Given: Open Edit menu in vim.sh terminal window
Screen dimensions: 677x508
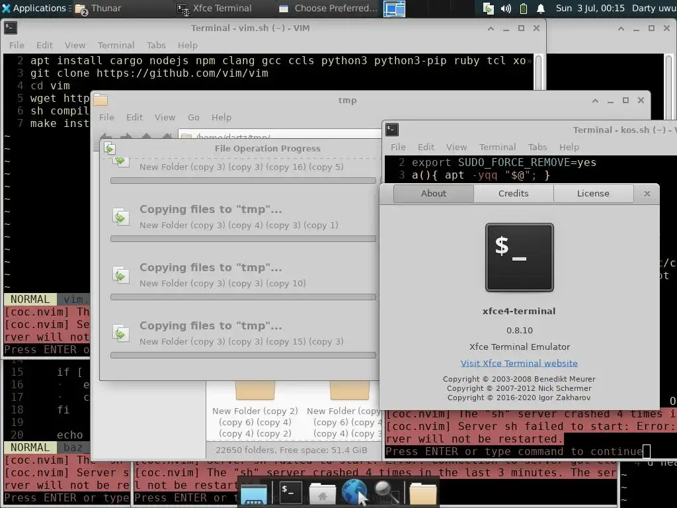Looking at the screenshot, I should 44,45.
